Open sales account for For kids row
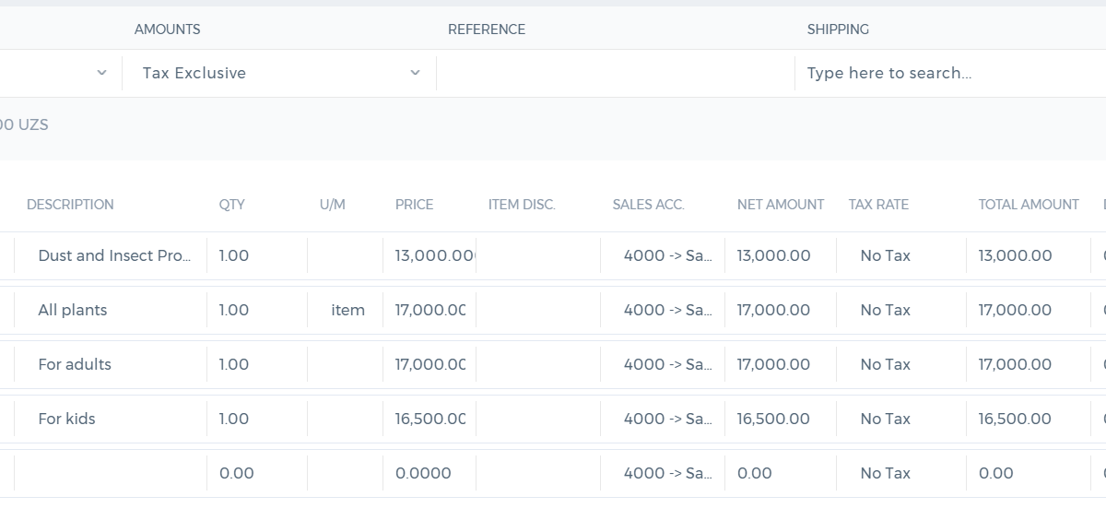Viewport: 1106px width, 532px height. [x=663, y=419]
